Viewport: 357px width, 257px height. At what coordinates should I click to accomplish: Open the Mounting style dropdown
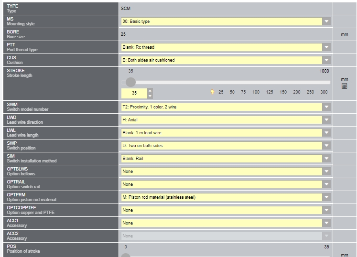click(226, 21)
